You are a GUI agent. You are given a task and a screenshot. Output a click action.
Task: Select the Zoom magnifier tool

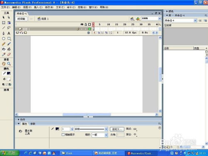pyautogui.click(x=9, y=64)
